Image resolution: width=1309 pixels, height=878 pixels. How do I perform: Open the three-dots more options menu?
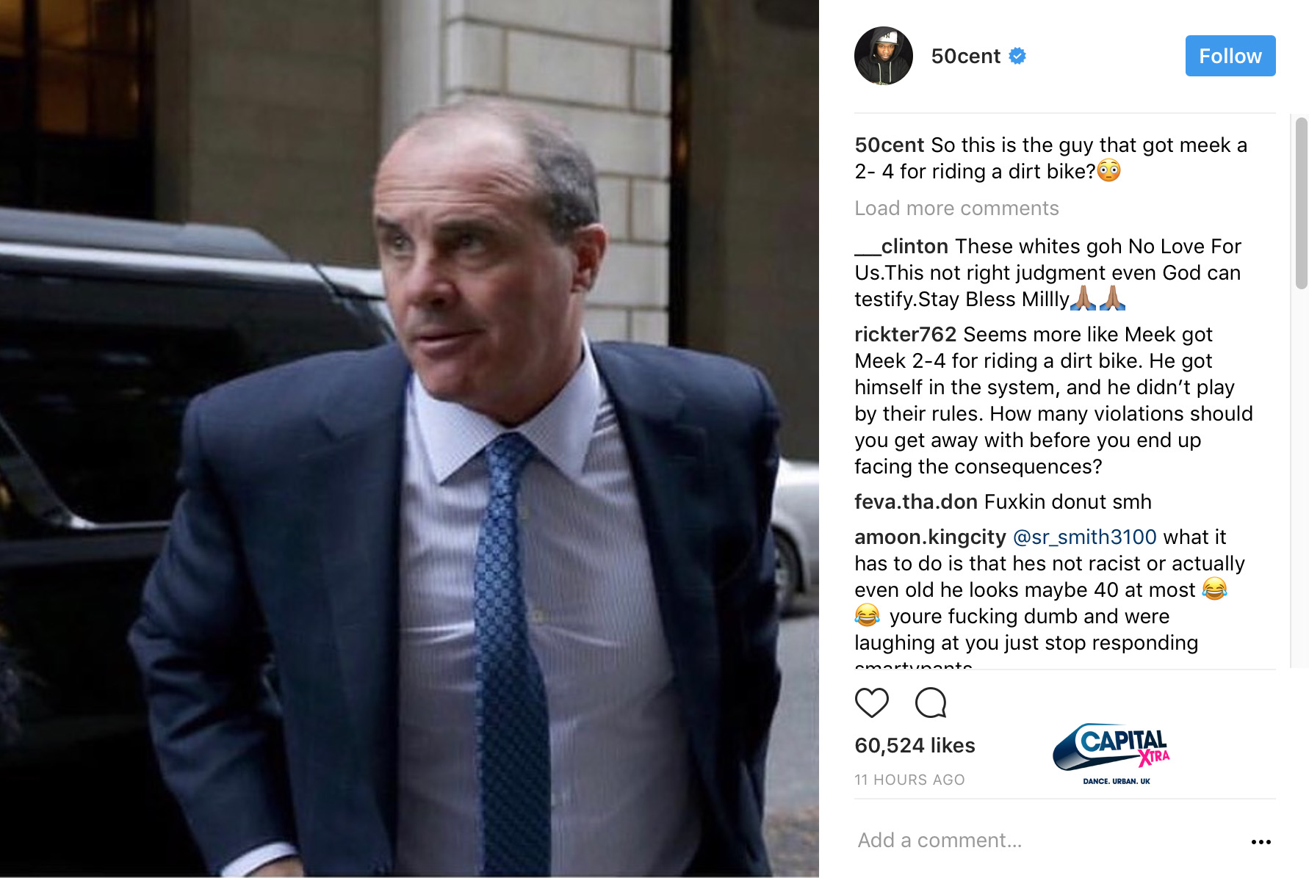point(1261,841)
